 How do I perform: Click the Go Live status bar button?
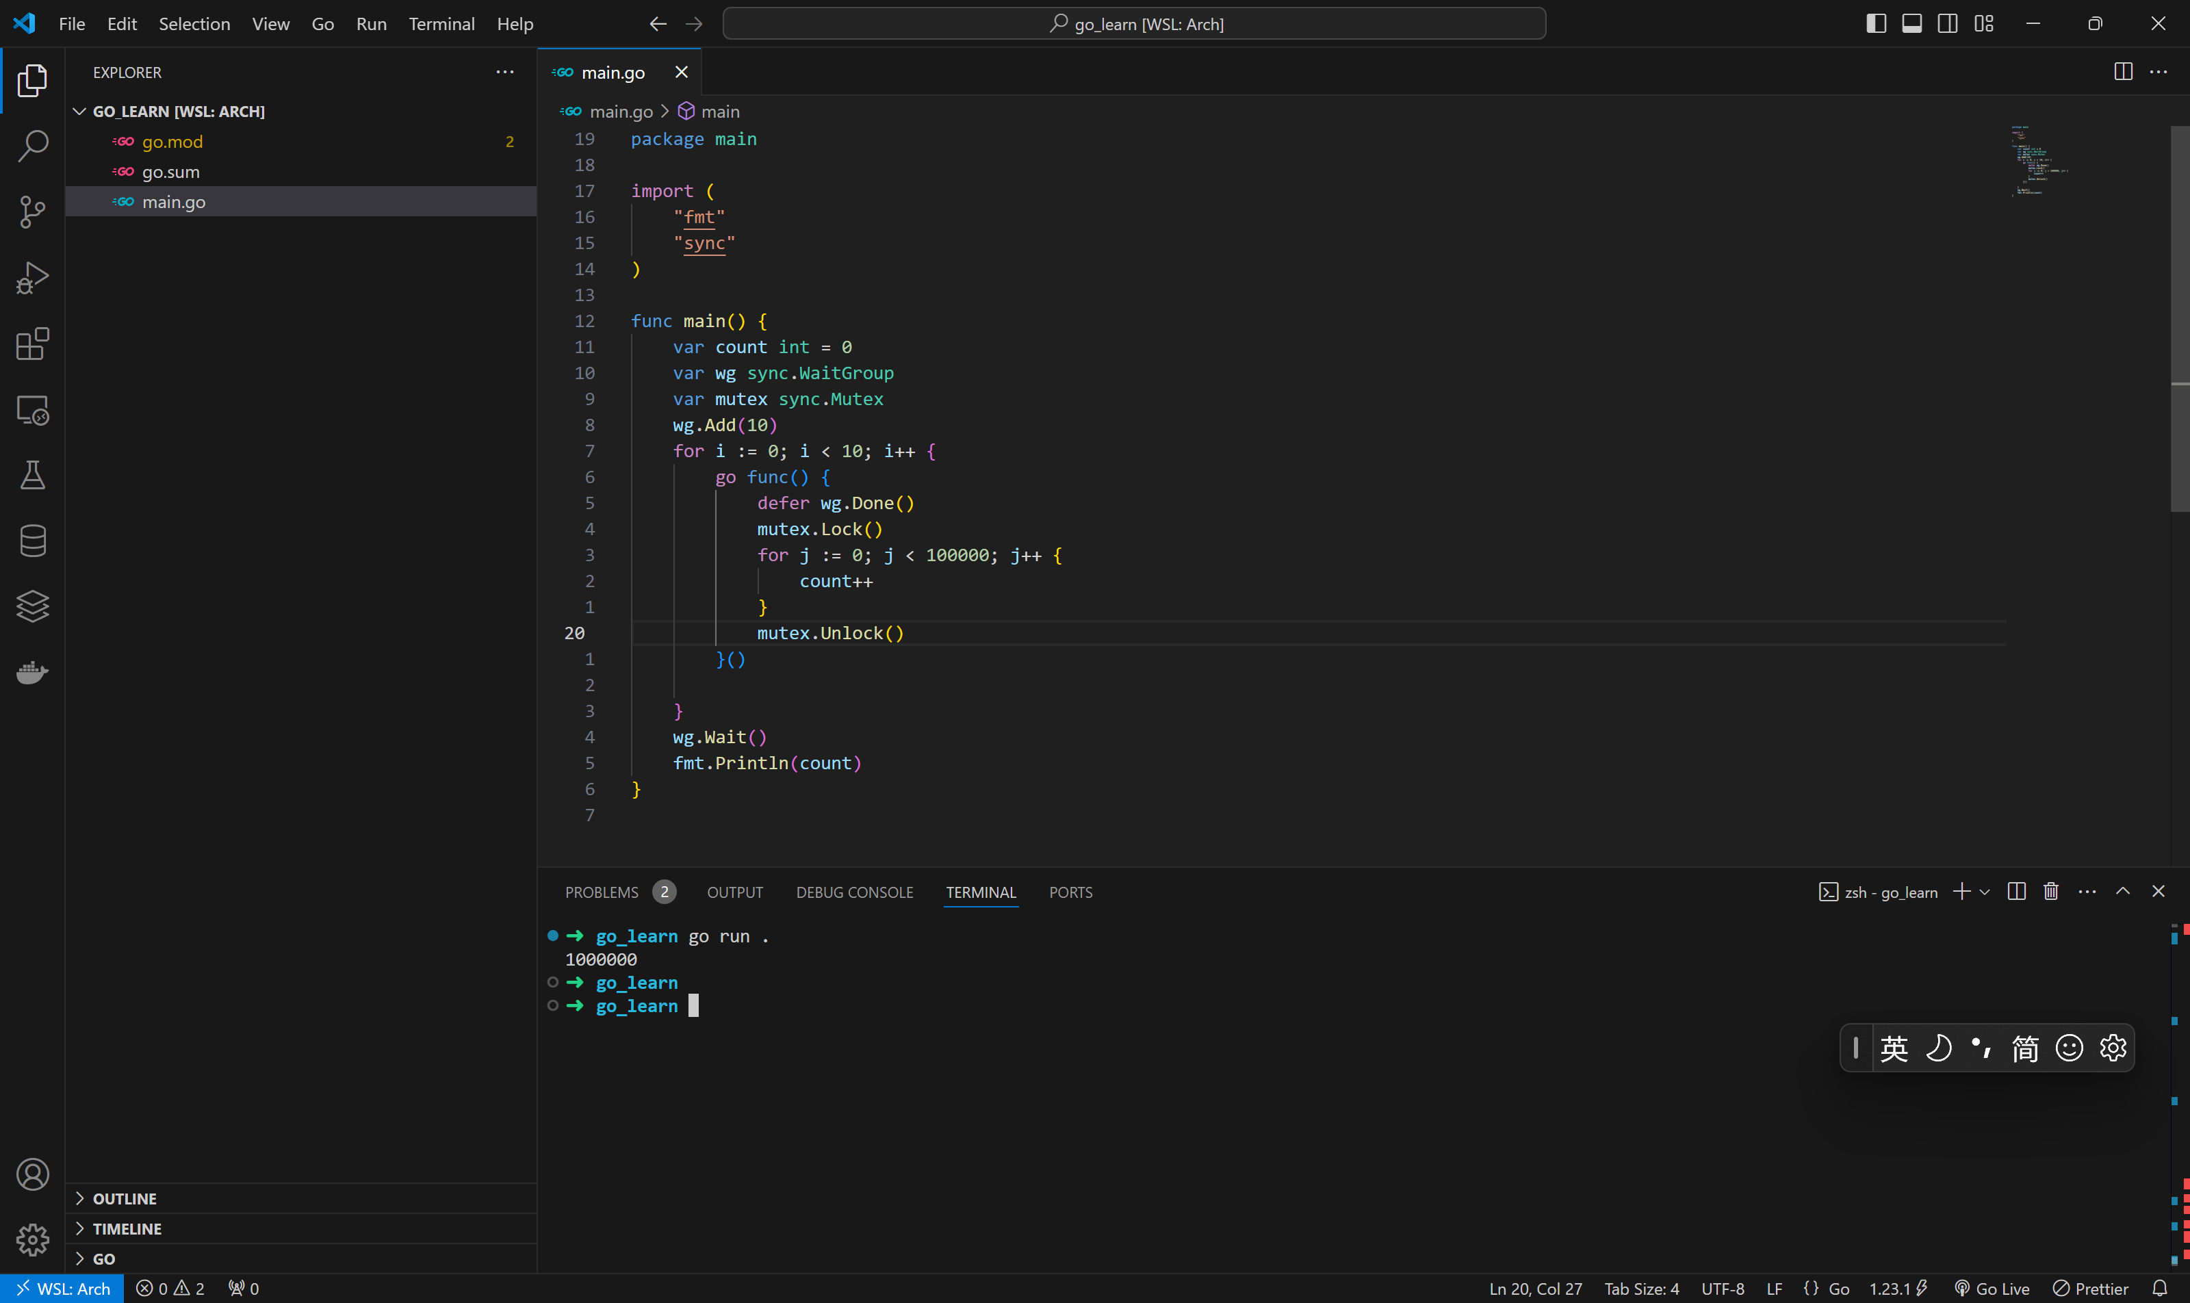(1992, 1288)
